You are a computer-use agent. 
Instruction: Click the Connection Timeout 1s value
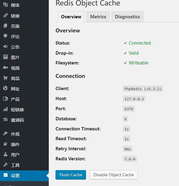pos(127,129)
